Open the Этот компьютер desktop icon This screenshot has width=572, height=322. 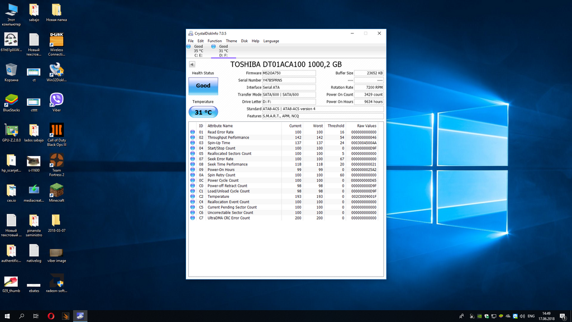click(x=11, y=15)
